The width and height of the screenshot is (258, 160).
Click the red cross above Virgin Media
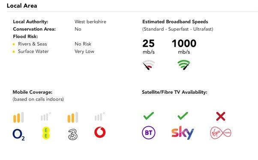point(221,116)
